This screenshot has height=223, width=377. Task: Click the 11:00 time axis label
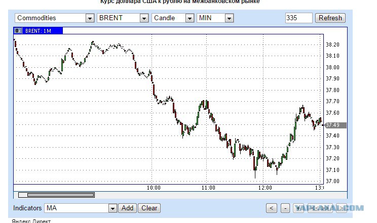click(208, 188)
